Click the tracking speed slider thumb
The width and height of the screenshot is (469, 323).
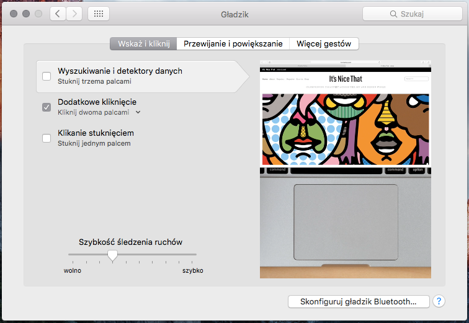pyautogui.click(x=112, y=256)
